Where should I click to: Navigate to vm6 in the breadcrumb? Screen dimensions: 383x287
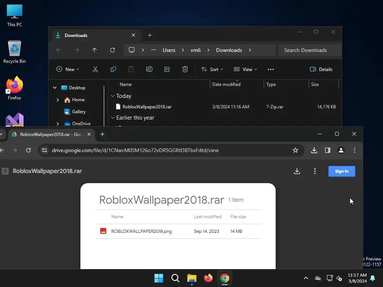pos(195,50)
